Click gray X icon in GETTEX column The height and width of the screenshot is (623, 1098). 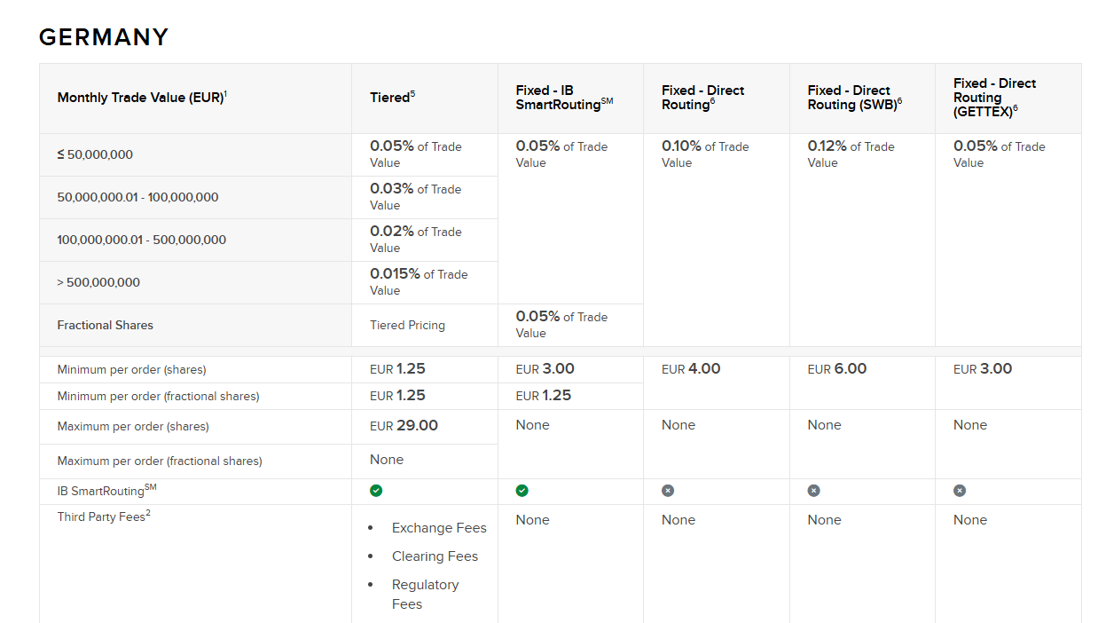[960, 491]
